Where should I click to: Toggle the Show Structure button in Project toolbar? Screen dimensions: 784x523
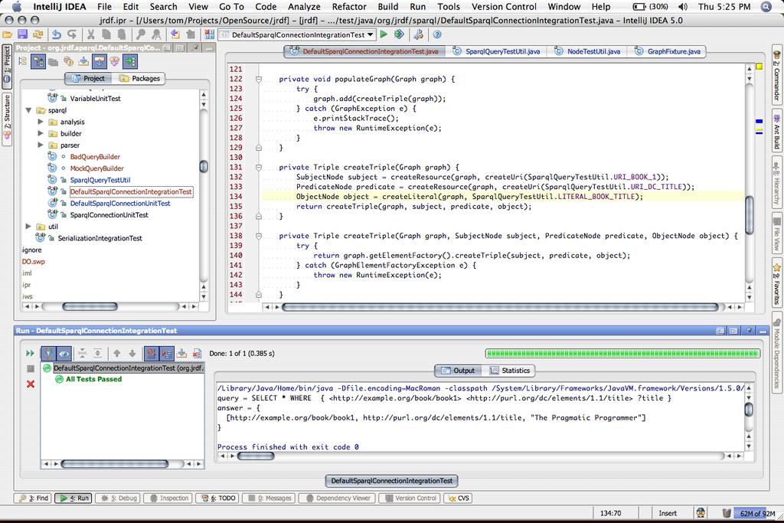pos(115,61)
